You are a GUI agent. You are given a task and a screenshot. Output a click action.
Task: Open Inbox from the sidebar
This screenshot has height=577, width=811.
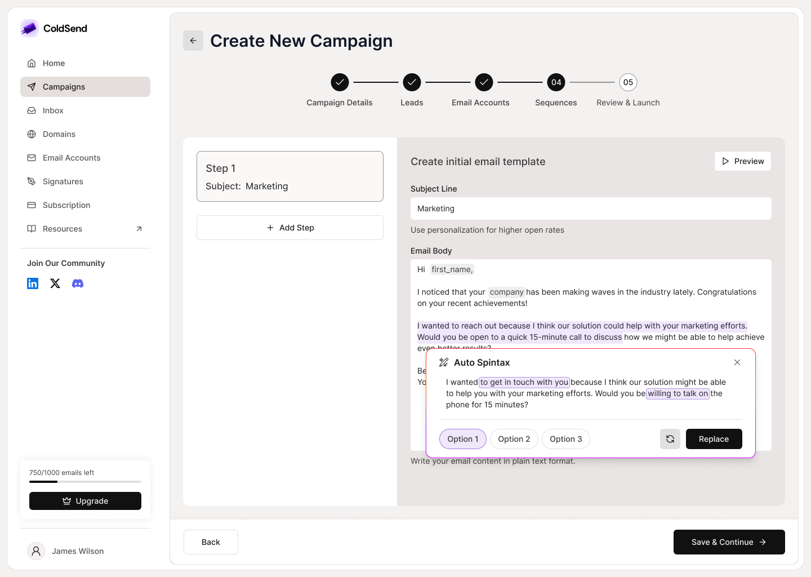pos(53,110)
